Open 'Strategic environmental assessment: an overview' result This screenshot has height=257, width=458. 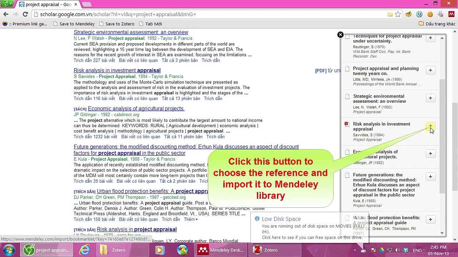click(x=131, y=32)
